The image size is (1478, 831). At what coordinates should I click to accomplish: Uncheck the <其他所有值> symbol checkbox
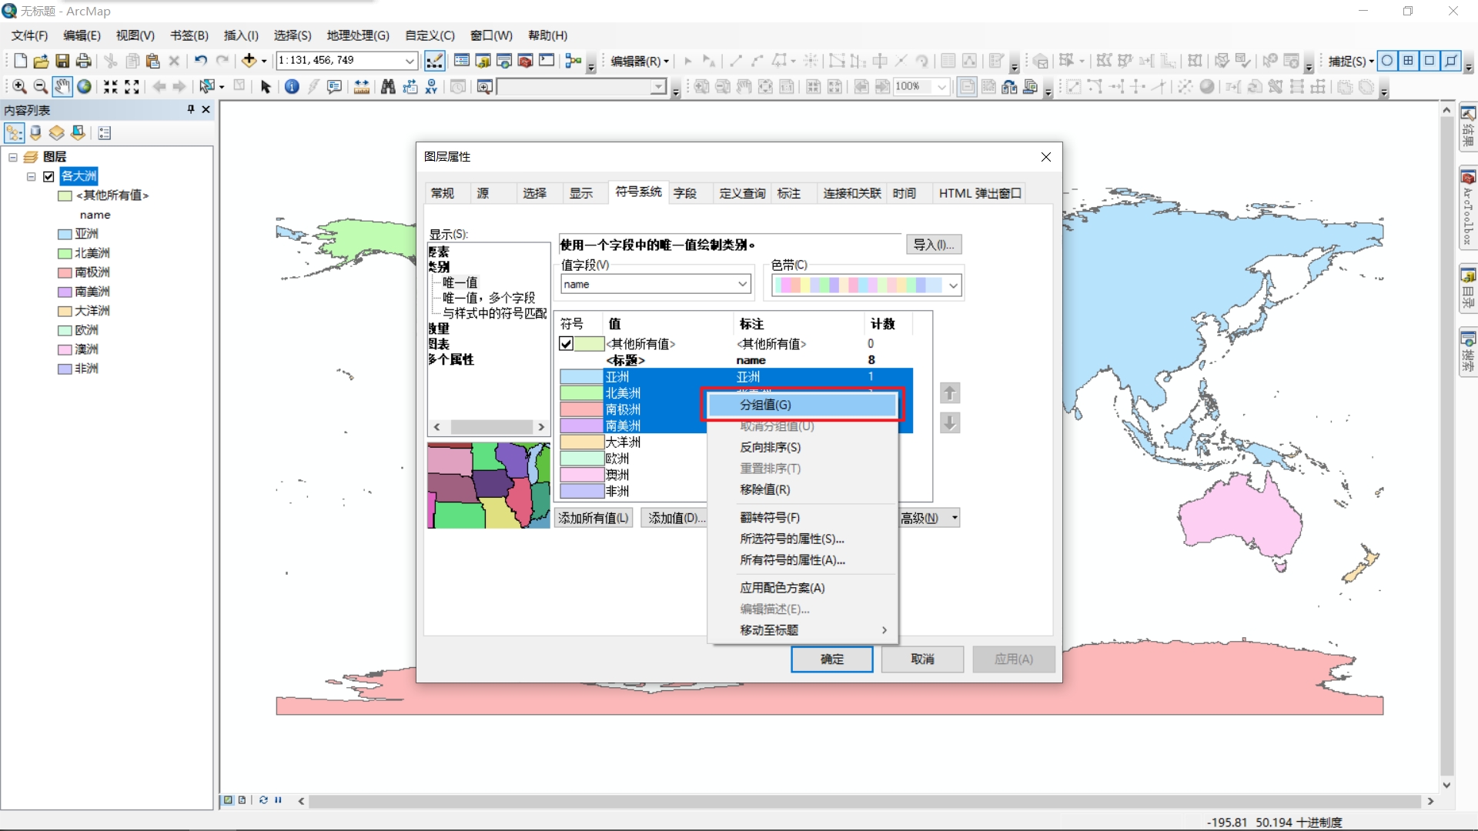tap(566, 344)
